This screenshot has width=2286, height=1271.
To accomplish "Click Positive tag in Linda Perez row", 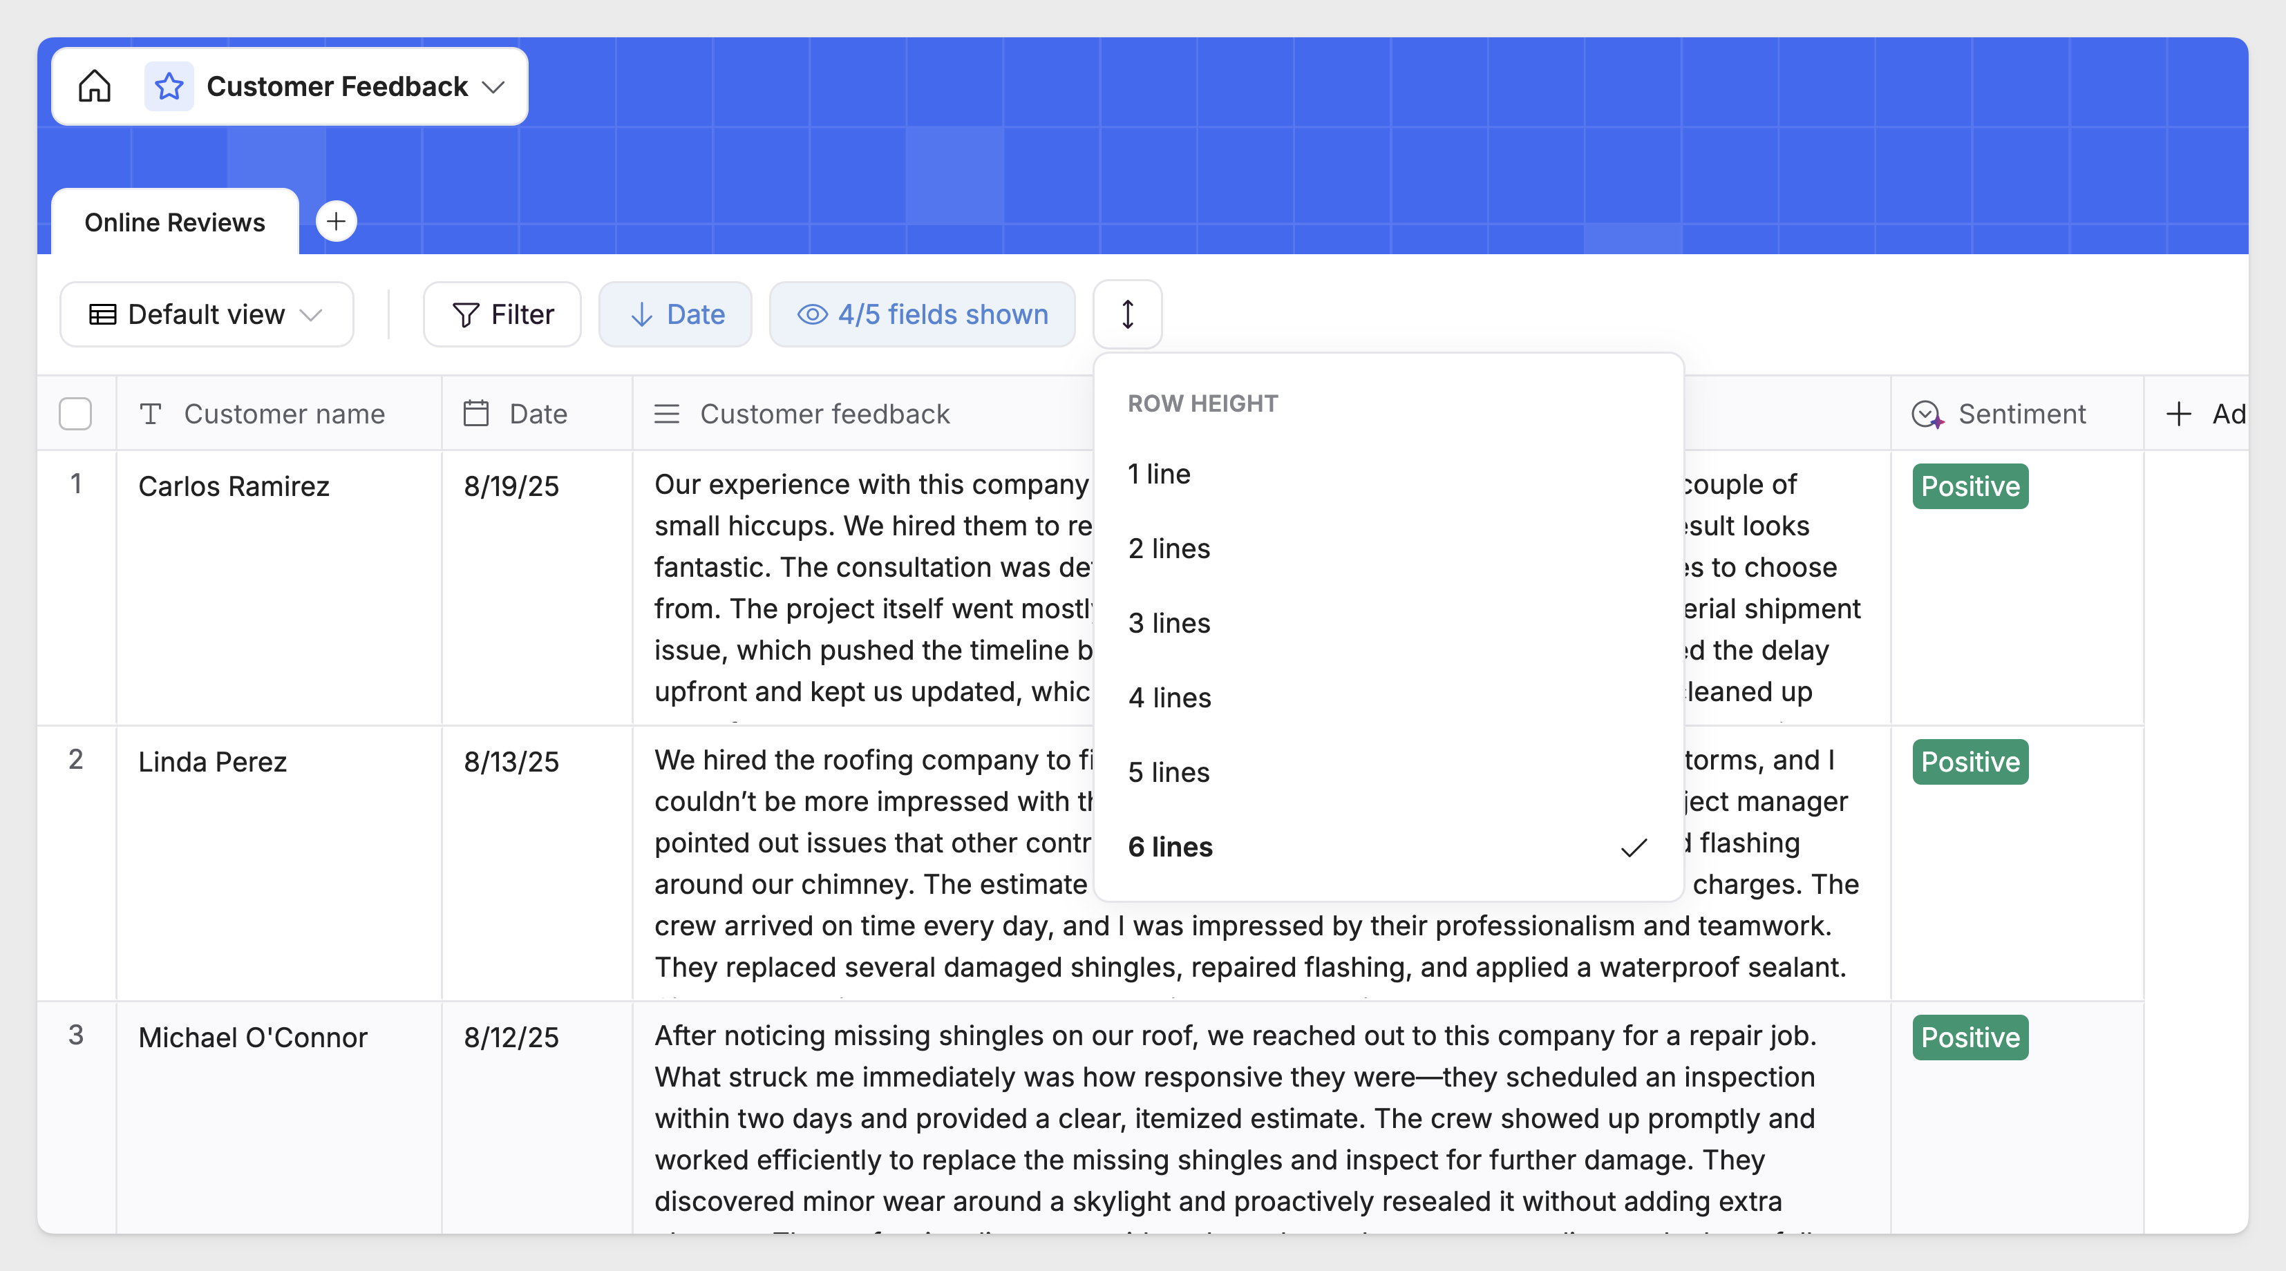I will coord(1970,762).
